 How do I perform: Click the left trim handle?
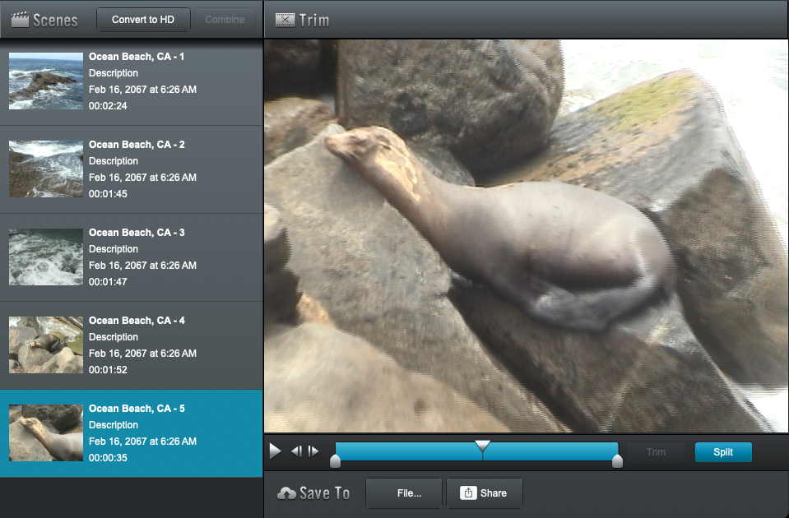(335, 462)
